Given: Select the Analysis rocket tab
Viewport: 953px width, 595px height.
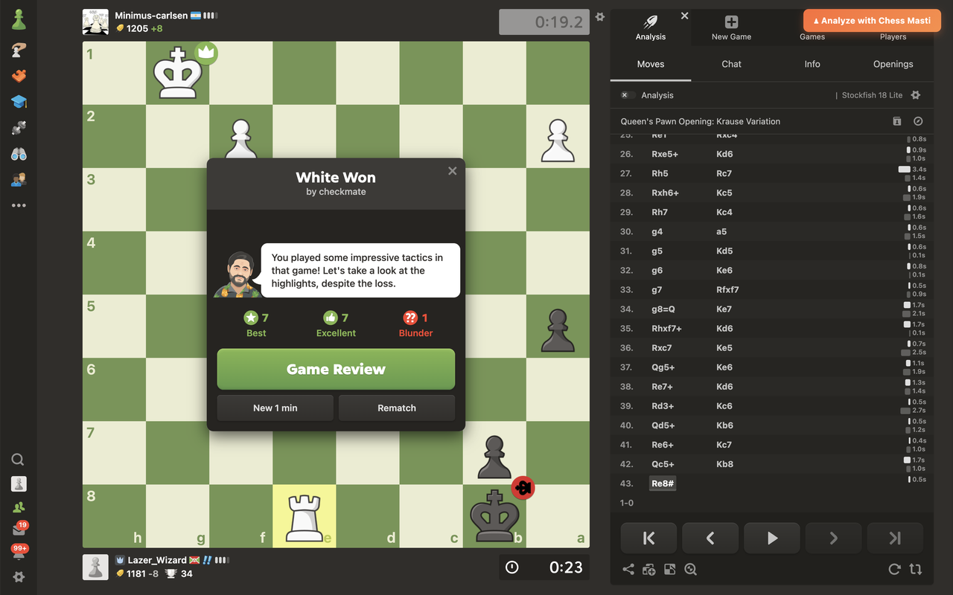Looking at the screenshot, I should (651, 27).
